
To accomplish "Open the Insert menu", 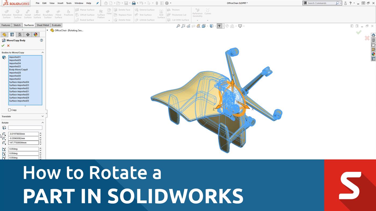I will [60, 3].
